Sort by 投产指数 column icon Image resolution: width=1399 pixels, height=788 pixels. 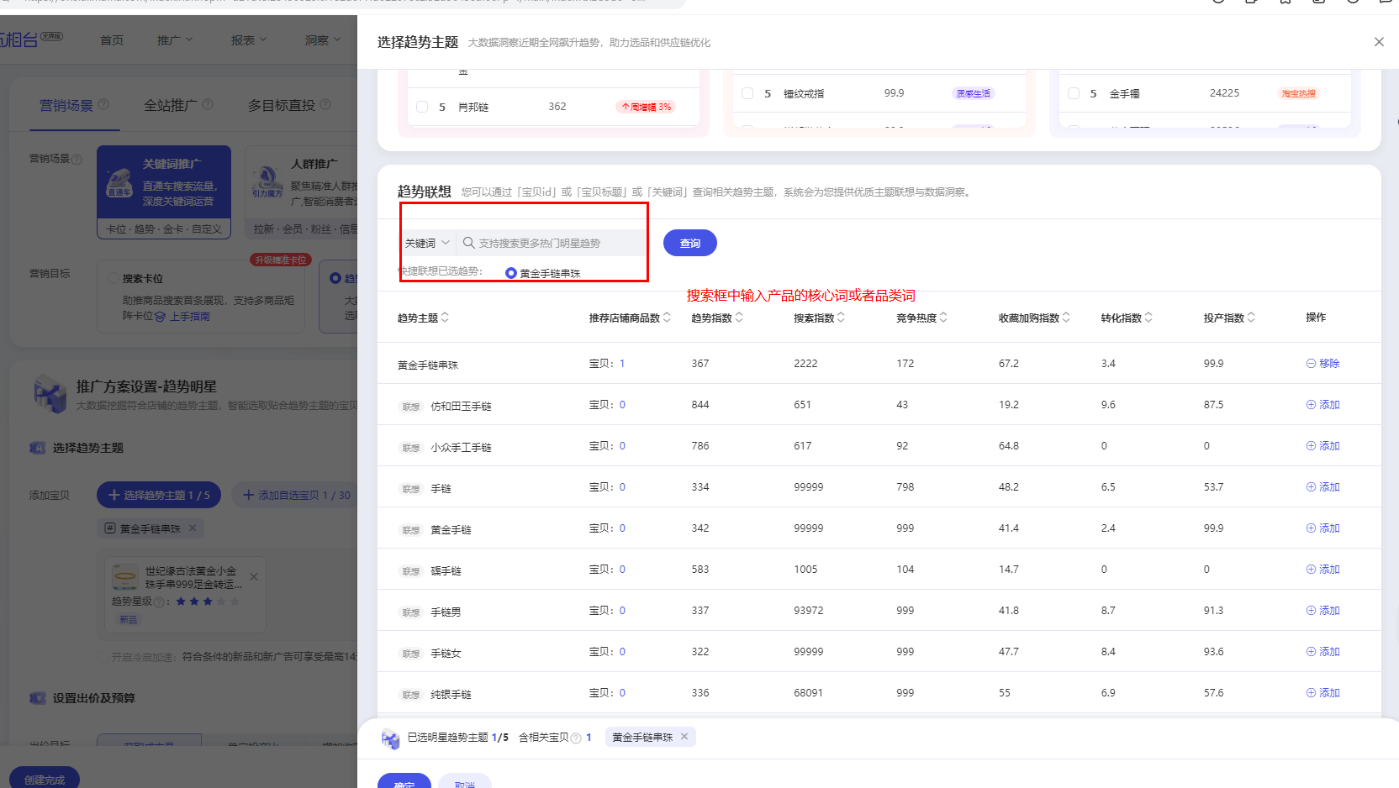coord(1251,318)
